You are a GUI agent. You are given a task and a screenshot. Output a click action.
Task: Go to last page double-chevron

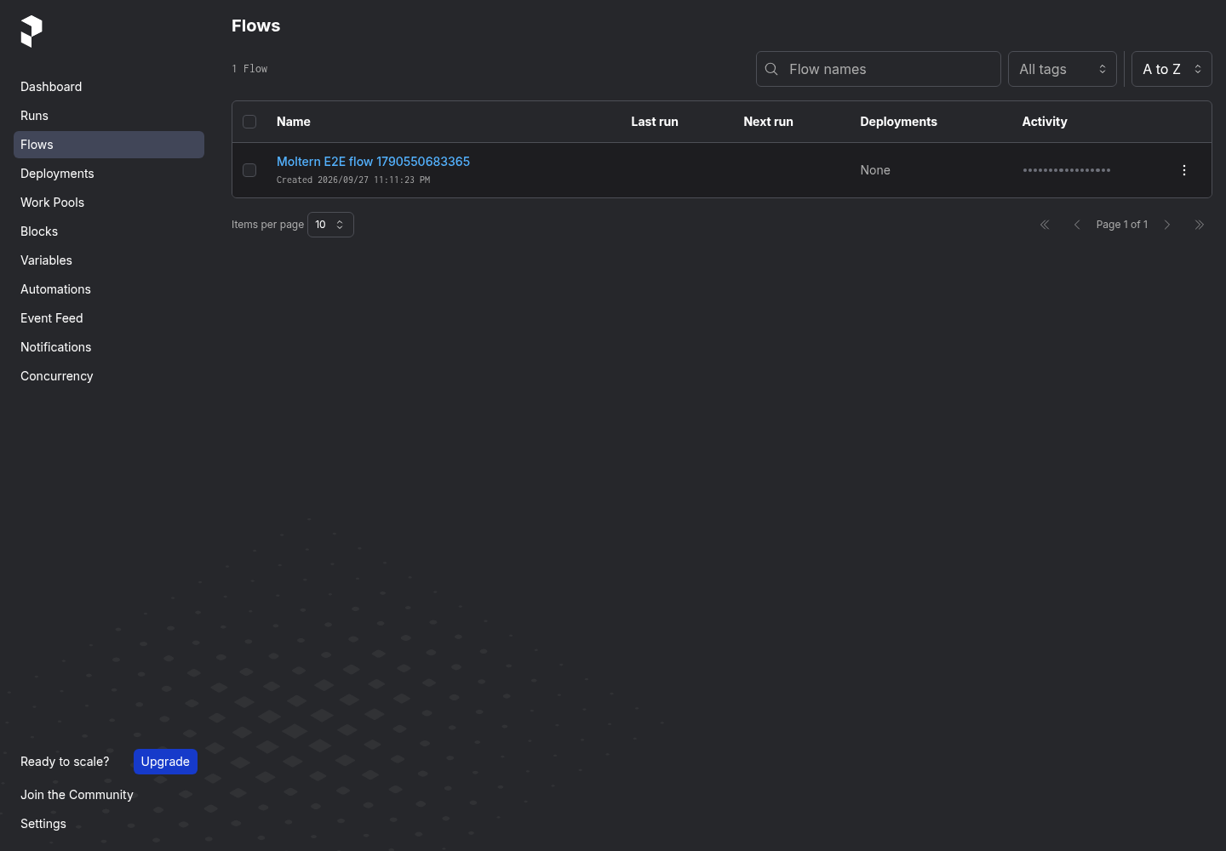coord(1200,225)
